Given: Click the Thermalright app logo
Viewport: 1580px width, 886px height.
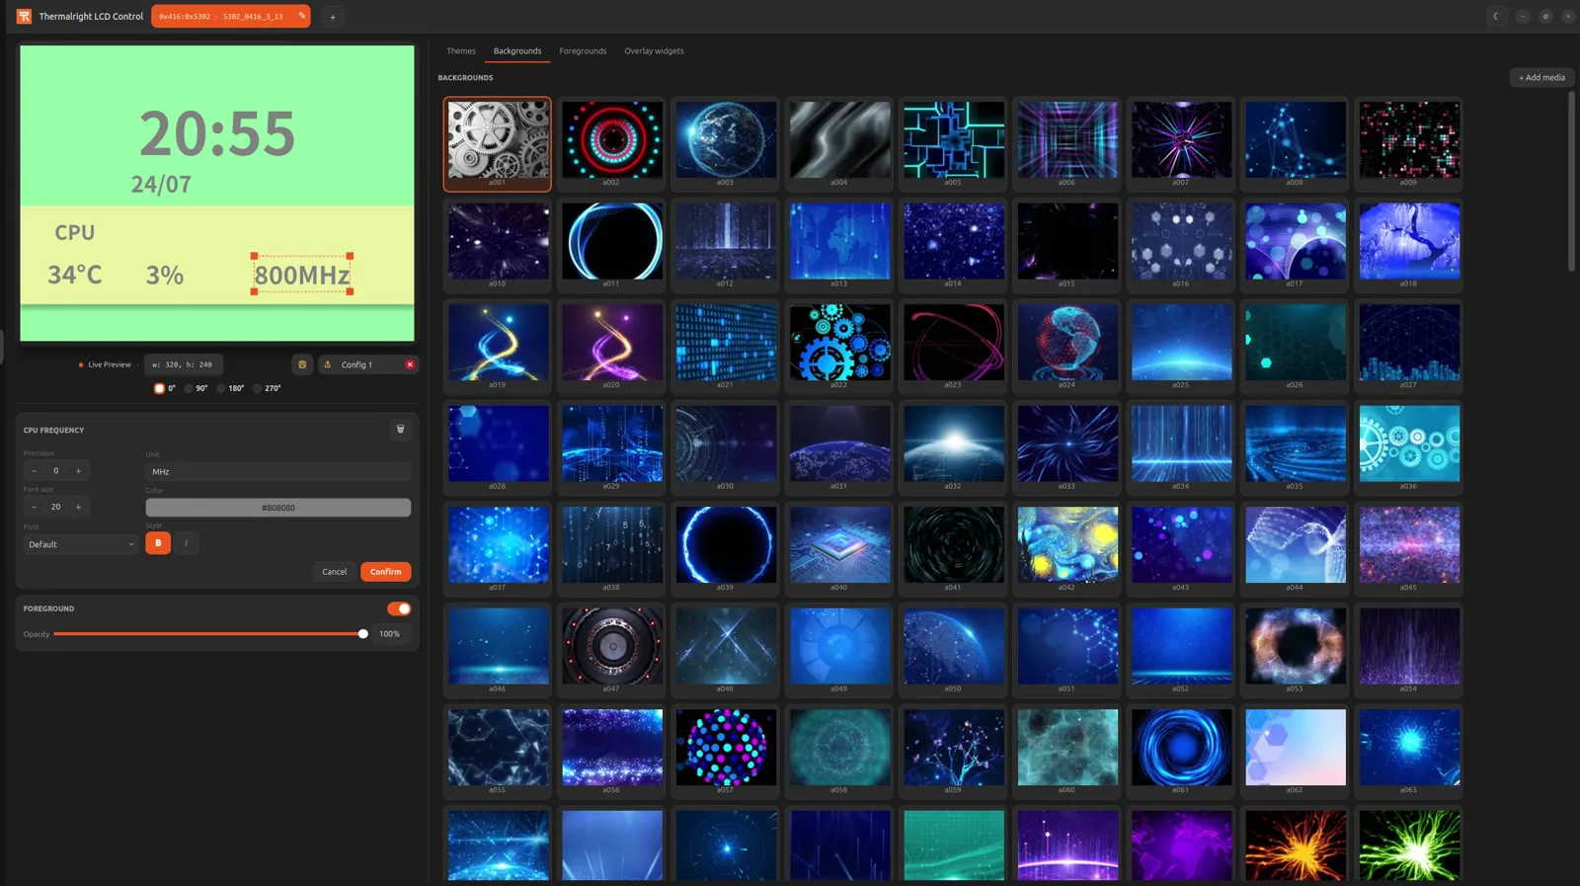Looking at the screenshot, I should coord(24,16).
